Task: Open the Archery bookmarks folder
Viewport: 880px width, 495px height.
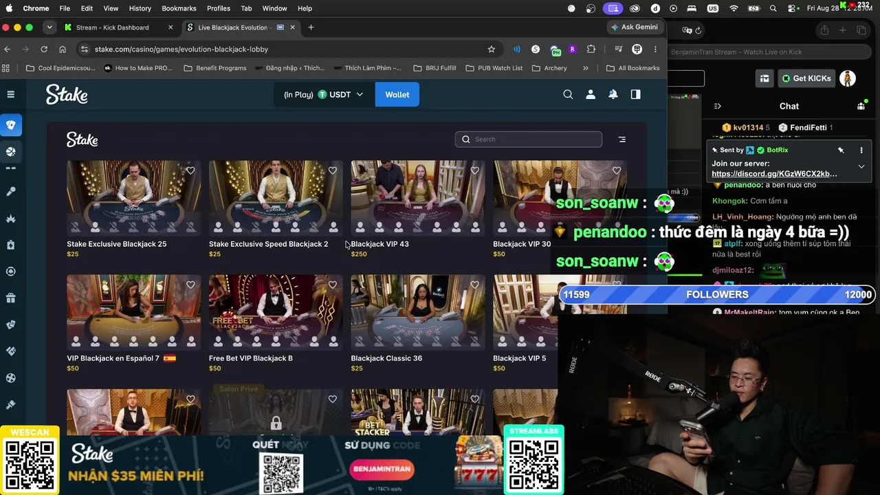Action: click(549, 68)
